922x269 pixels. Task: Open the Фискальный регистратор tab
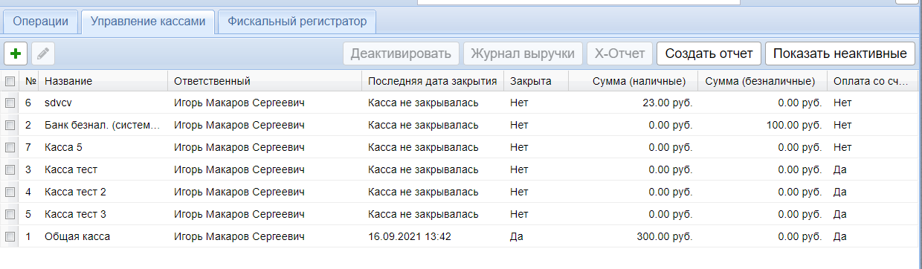click(297, 22)
